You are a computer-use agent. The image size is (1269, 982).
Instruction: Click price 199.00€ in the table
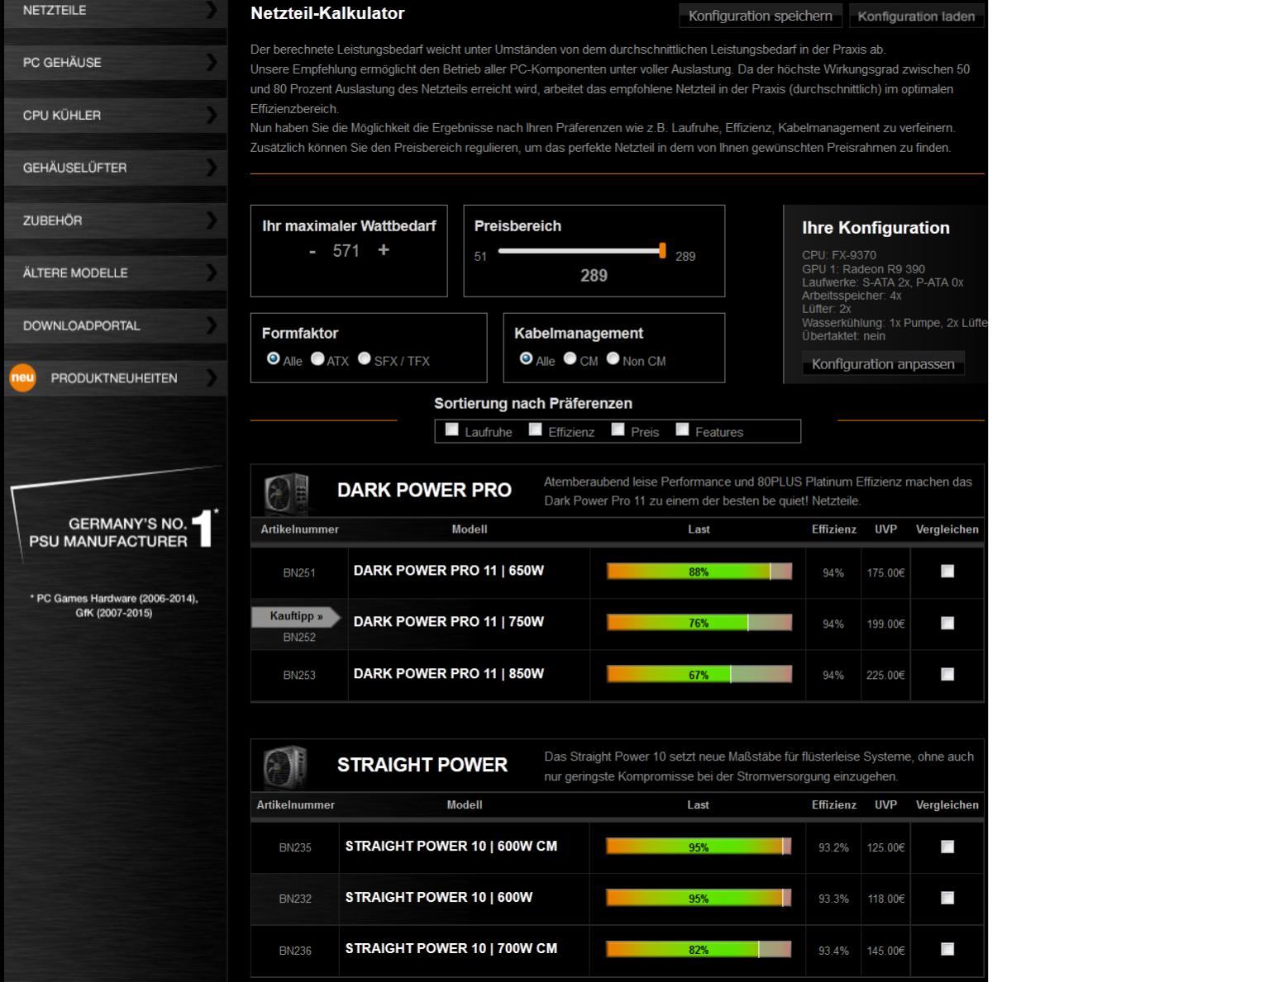[x=885, y=624]
